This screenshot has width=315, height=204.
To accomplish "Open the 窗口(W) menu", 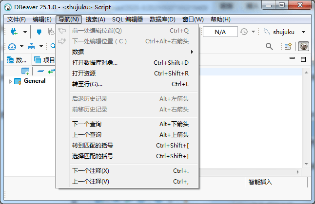I will coord(193,19).
